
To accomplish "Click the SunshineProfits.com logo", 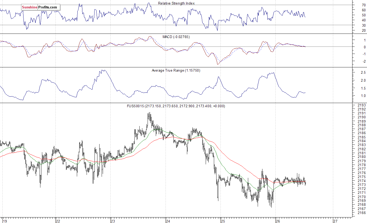I will [41, 7].
